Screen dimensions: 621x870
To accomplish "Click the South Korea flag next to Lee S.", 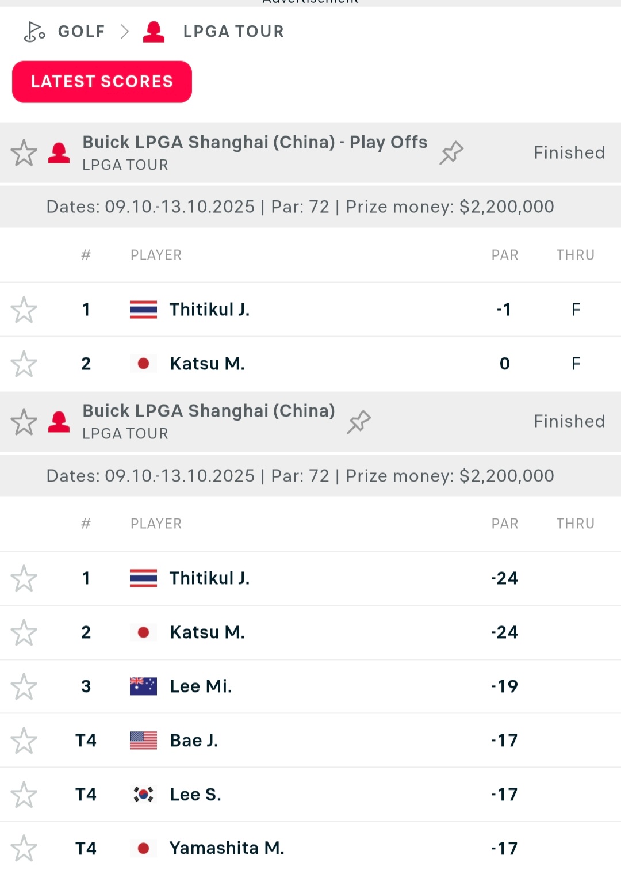I will pyautogui.click(x=143, y=794).
